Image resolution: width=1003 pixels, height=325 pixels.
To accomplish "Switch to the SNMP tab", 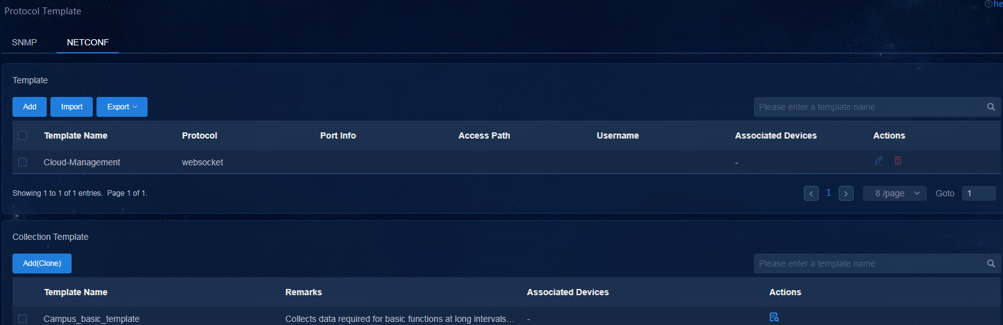I will coord(24,42).
